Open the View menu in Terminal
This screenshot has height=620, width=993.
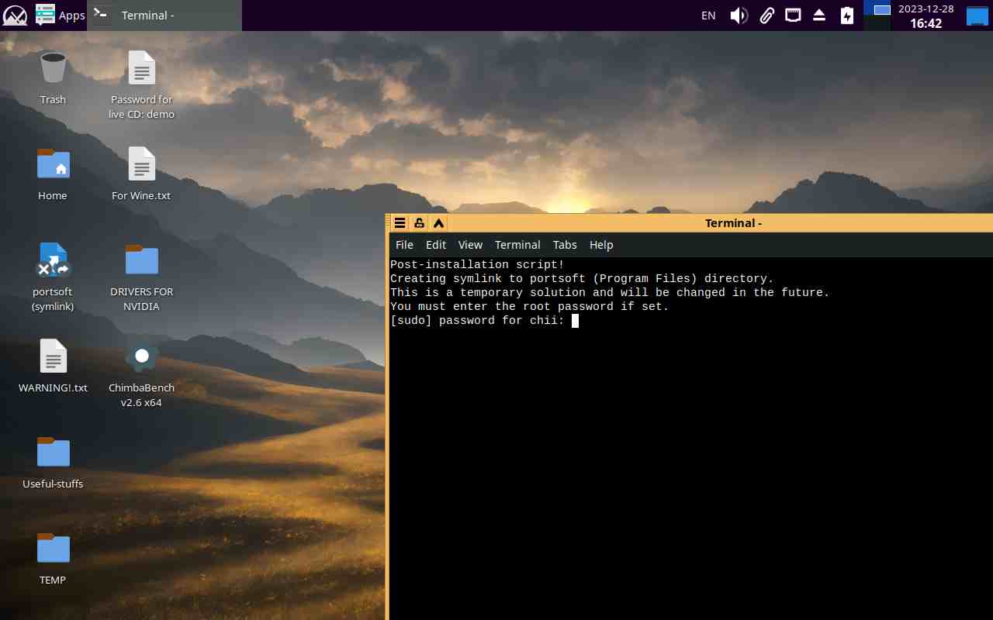[470, 245]
